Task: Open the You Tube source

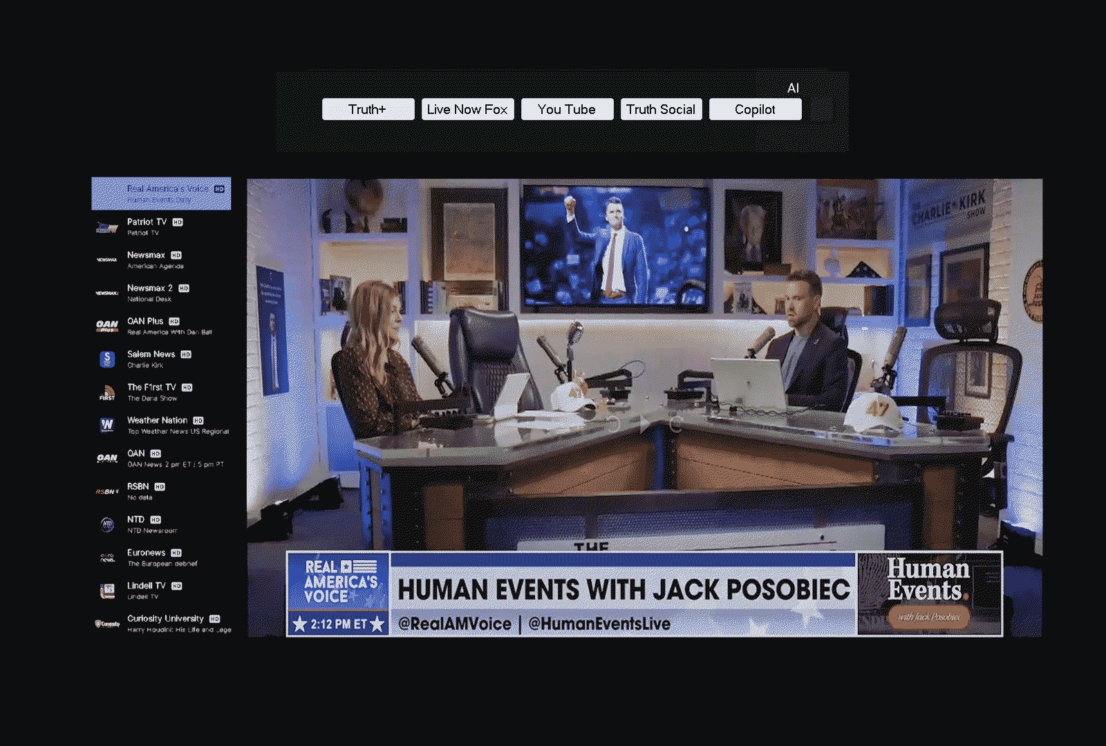Action: pos(567,108)
